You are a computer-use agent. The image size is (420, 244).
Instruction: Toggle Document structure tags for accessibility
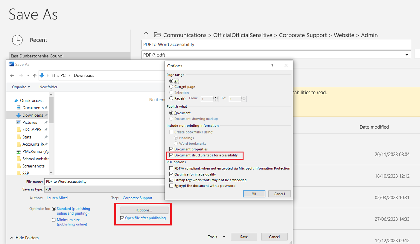click(171, 155)
